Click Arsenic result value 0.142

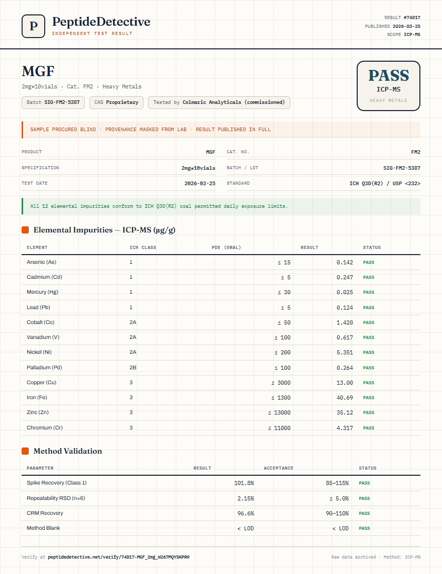(345, 262)
